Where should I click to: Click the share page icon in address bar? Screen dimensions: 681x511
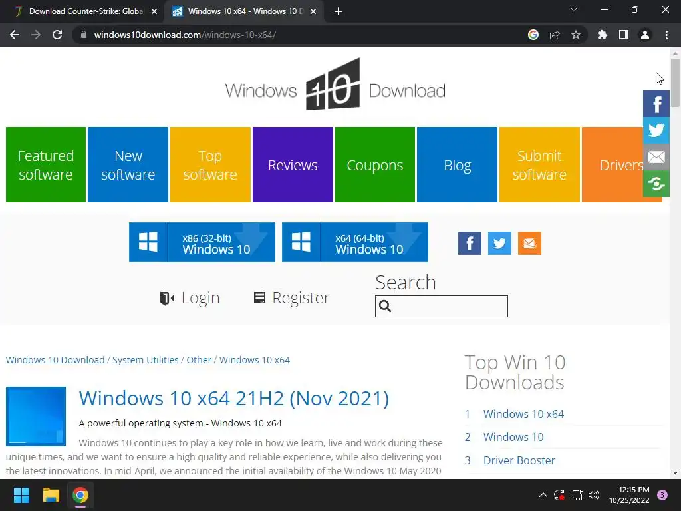555,35
